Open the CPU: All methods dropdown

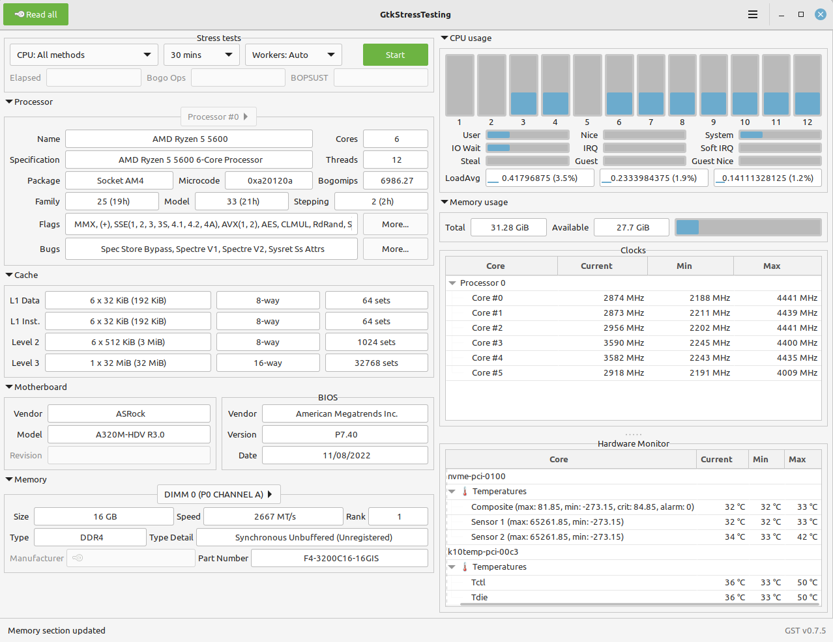84,55
